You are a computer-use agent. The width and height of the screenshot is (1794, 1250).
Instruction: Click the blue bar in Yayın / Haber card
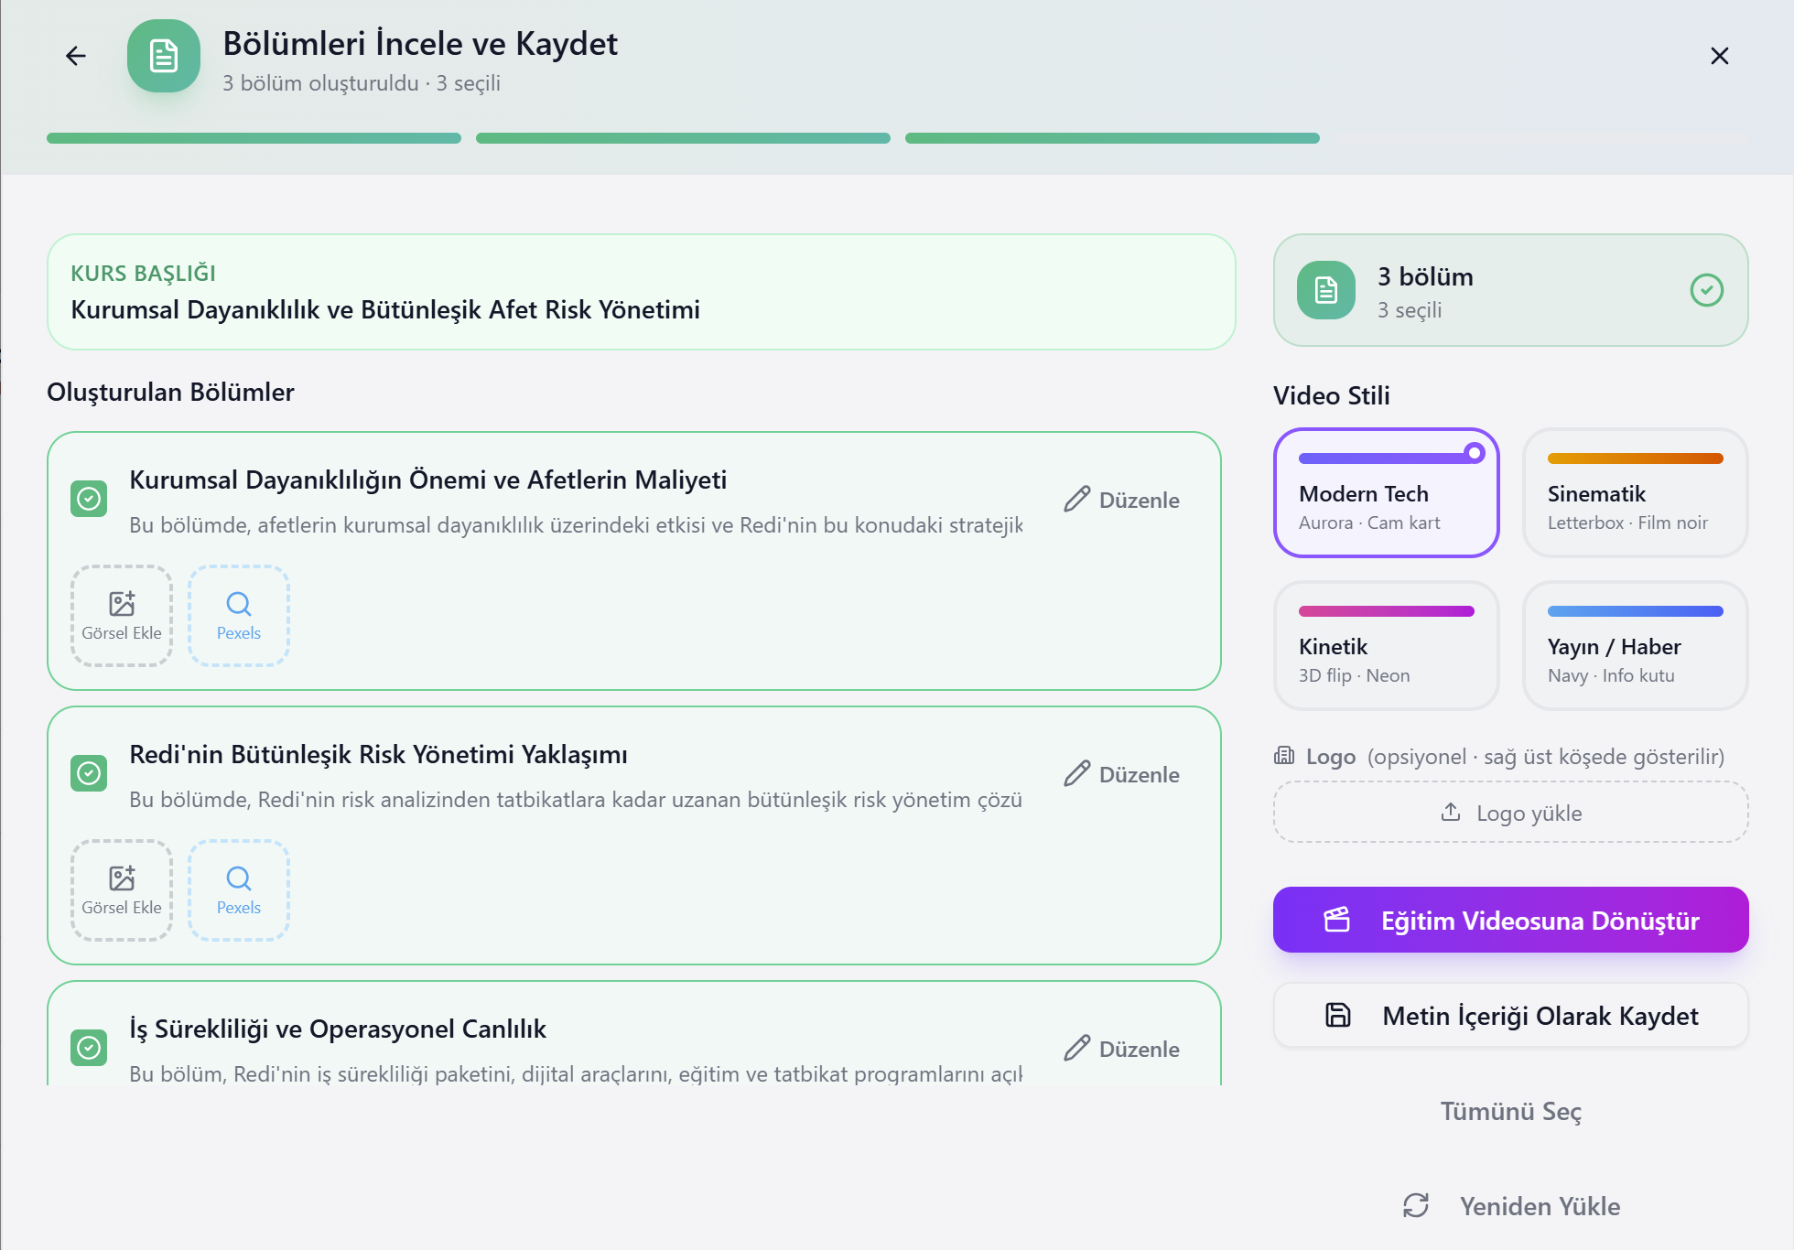coord(1636,611)
